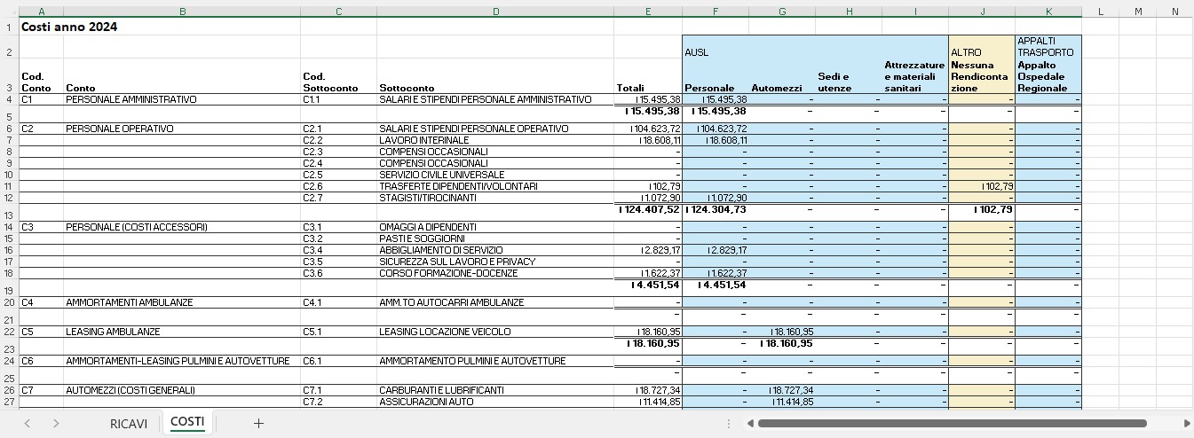Select the COSTI sheet tab
1194x438 pixels.
coord(187,422)
